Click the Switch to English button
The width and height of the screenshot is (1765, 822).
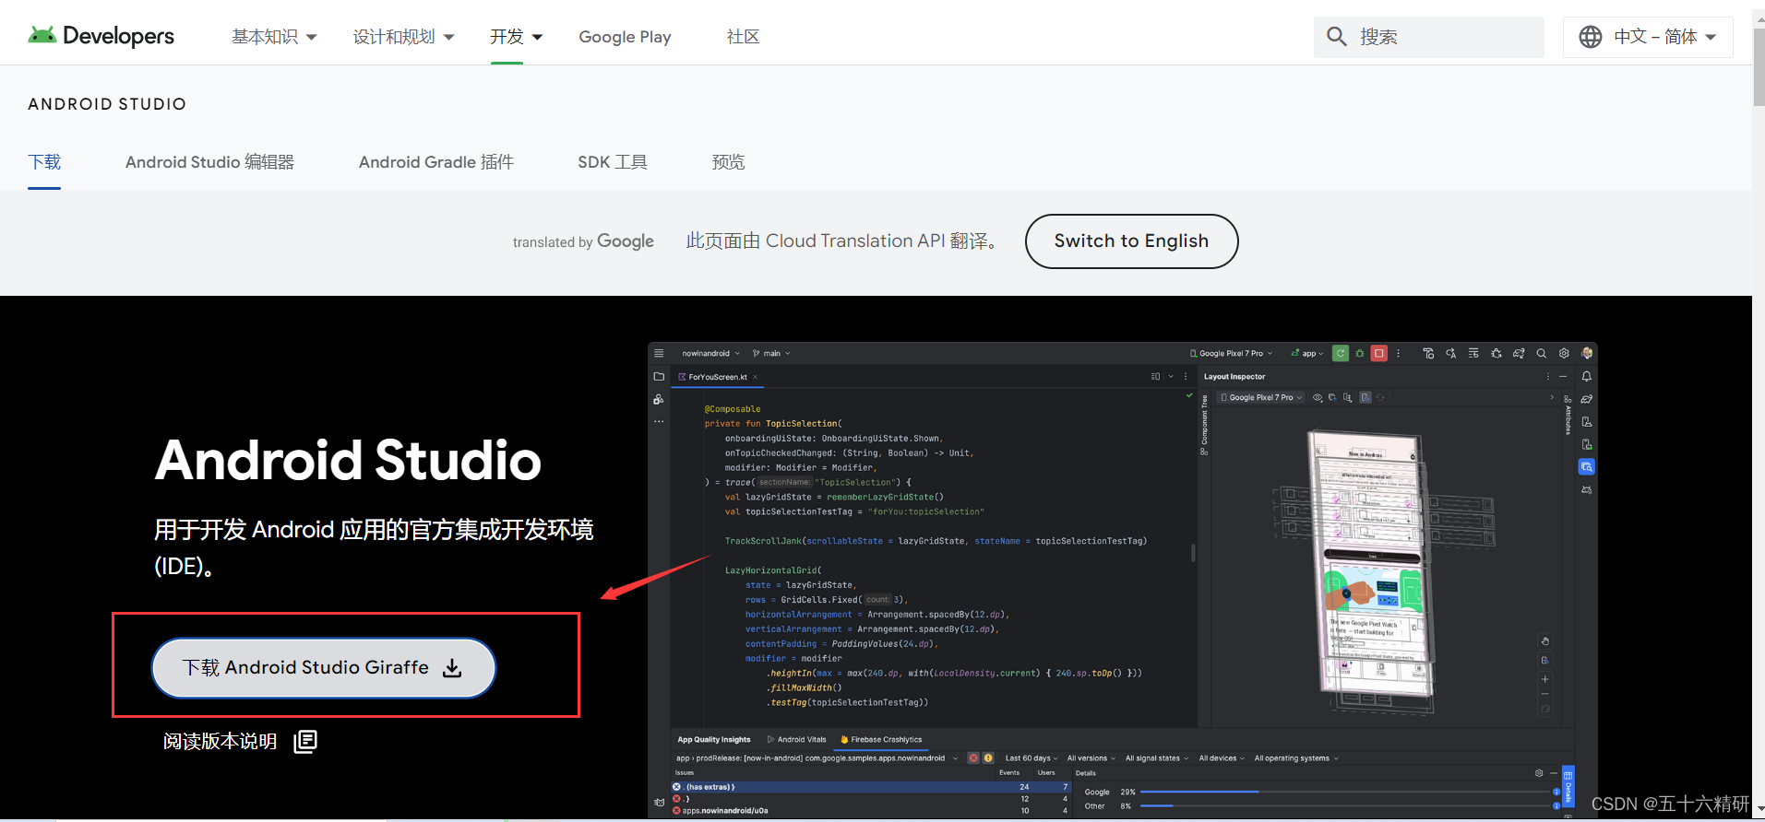(x=1131, y=241)
